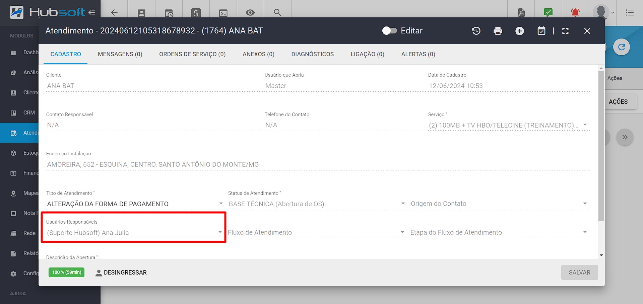Click the SALVAR button
The height and width of the screenshot is (304, 643).
(x=579, y=273)
